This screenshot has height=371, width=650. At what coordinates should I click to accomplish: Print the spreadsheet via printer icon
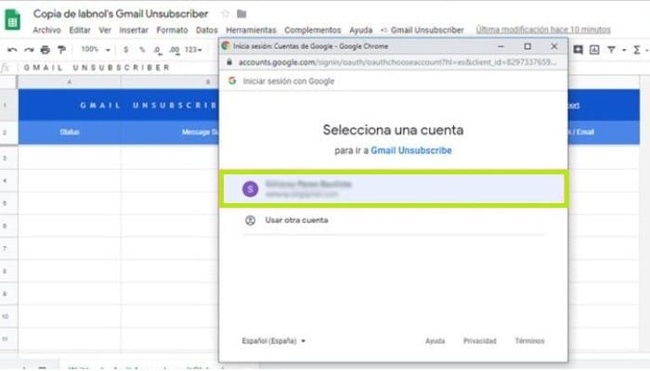click(x=45, y=50)
